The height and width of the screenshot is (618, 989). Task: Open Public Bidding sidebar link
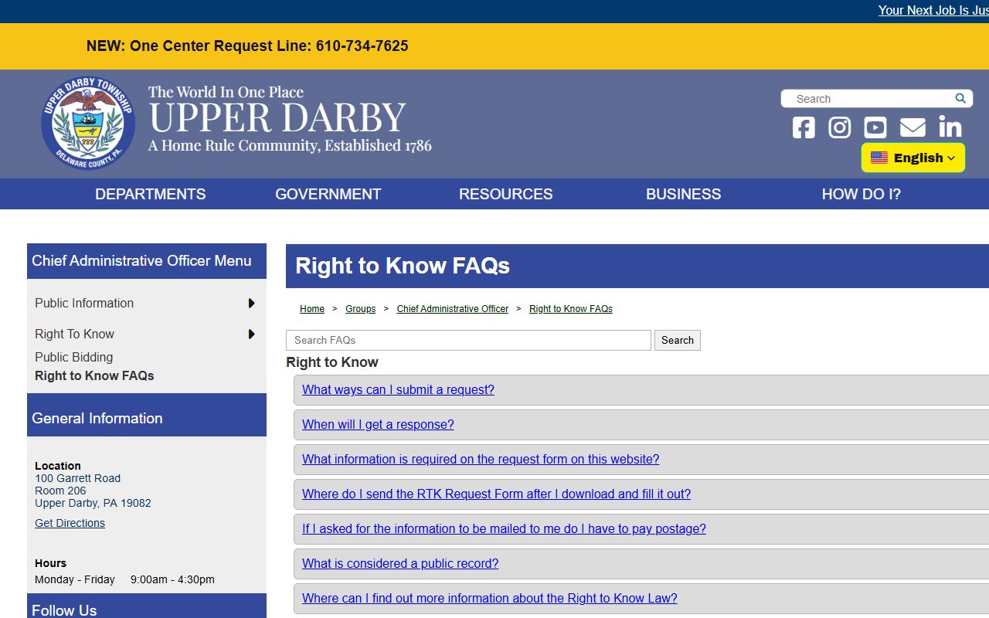(74, 357)
